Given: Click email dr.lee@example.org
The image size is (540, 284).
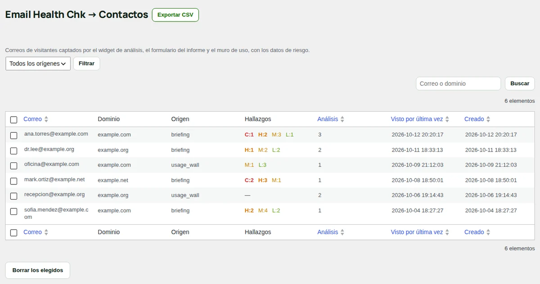Looking at the screenshot, I should coord(49,149).
